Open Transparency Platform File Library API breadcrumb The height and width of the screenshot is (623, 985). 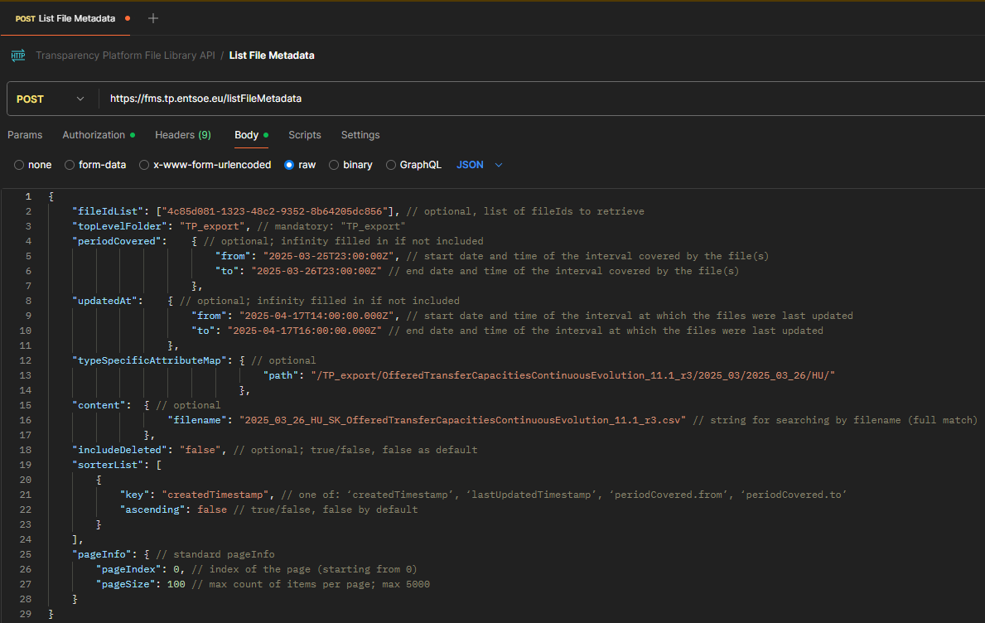tap(125, 56)
